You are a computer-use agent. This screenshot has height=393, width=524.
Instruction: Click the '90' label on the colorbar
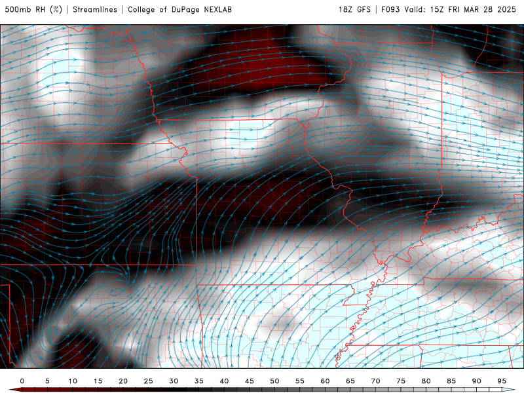click(477, 381)
